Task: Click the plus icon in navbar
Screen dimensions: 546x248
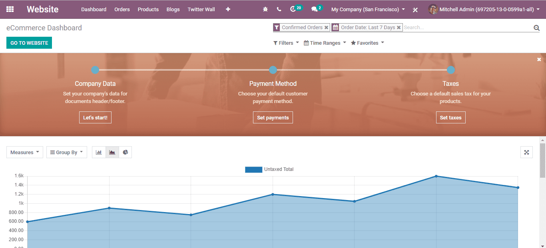Action: pos(228,9)
